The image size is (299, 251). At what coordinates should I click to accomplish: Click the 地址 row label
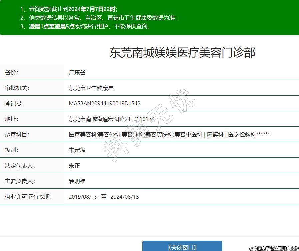[12, 119]
